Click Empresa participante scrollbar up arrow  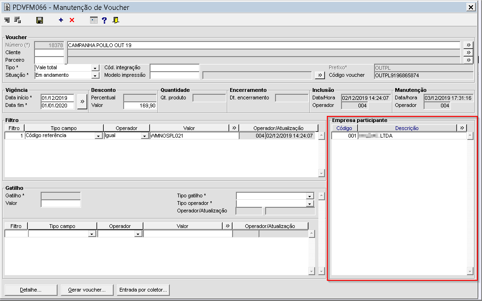point(470,136)
